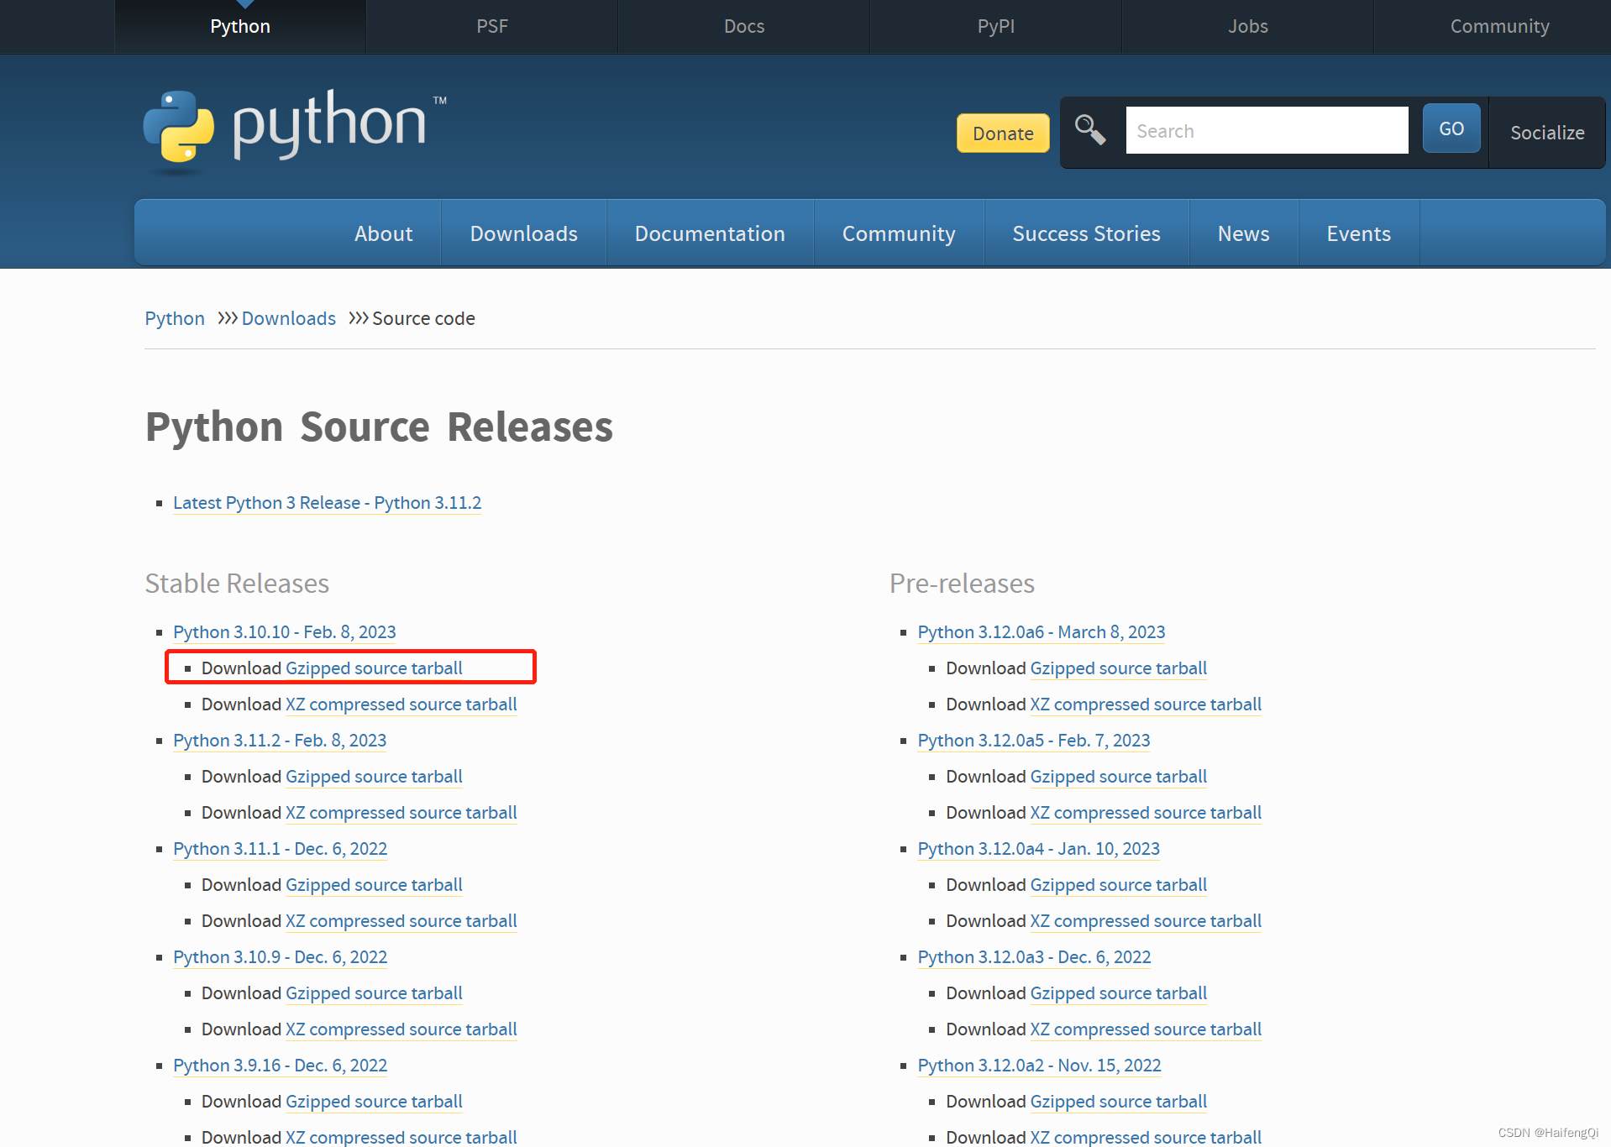The image size is (1611, 1147).
Task: Download XZ compressed tarball for Python 3.11.2
Action: (x=401, y=813)
